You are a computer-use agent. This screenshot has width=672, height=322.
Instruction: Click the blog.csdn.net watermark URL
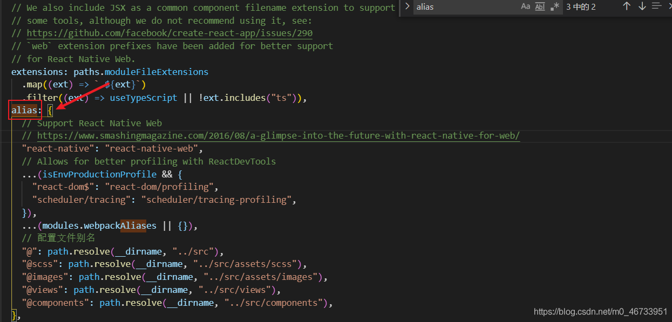[600, 312]
